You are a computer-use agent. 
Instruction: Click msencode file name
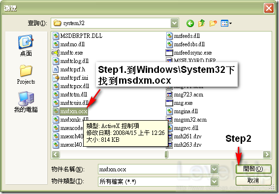coord(71,128)
